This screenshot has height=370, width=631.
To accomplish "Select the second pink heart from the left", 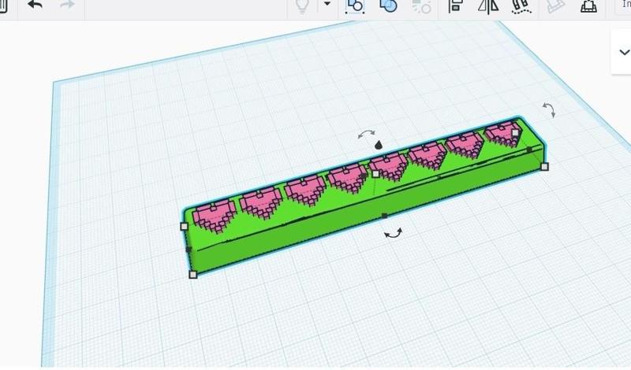I will coord(260,202).
